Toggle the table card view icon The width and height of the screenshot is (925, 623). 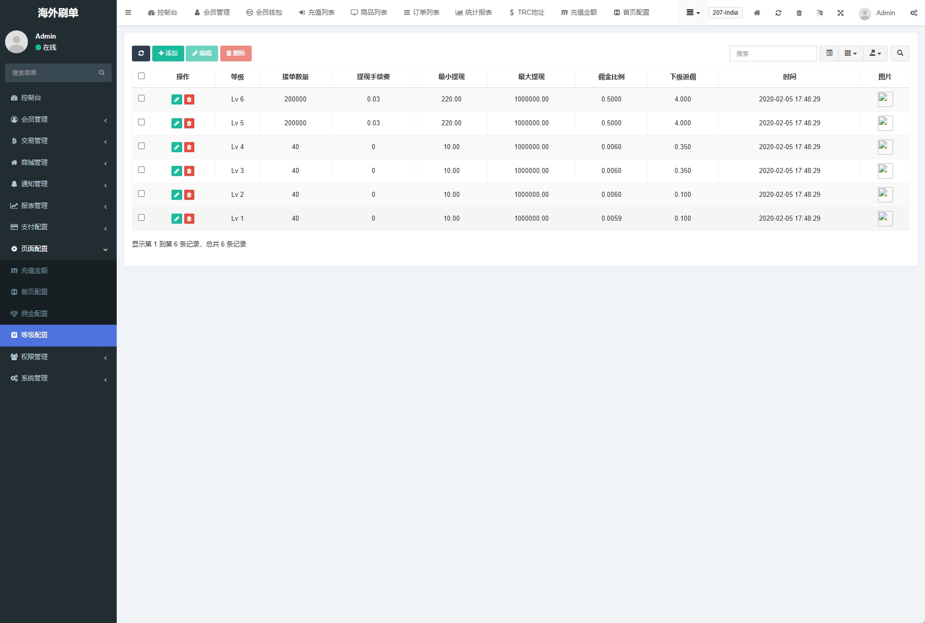(829, 53)
